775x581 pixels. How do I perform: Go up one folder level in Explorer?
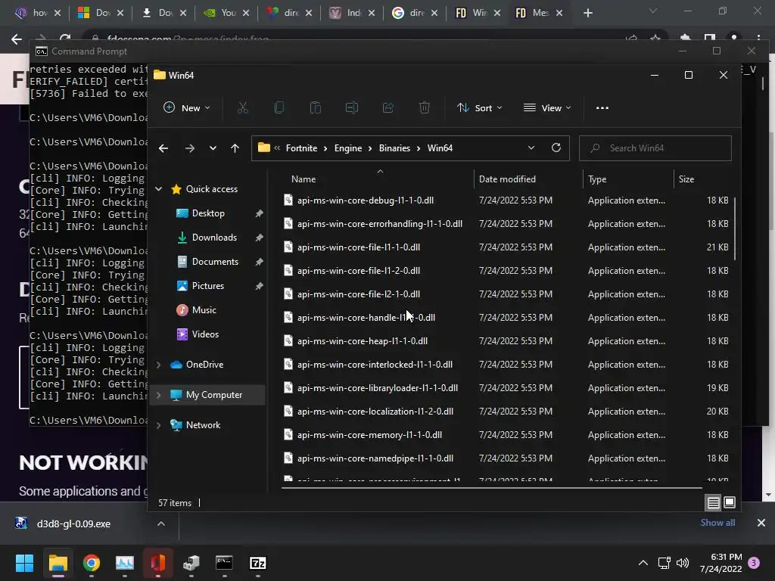pyautogui.click(x=235, y=148)
